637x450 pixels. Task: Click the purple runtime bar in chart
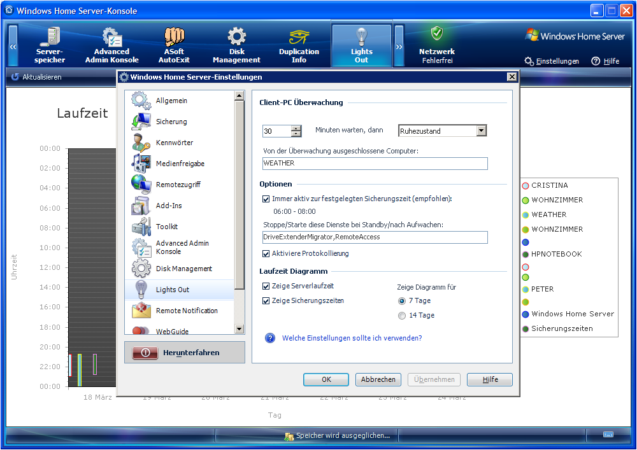pos(95,364)
